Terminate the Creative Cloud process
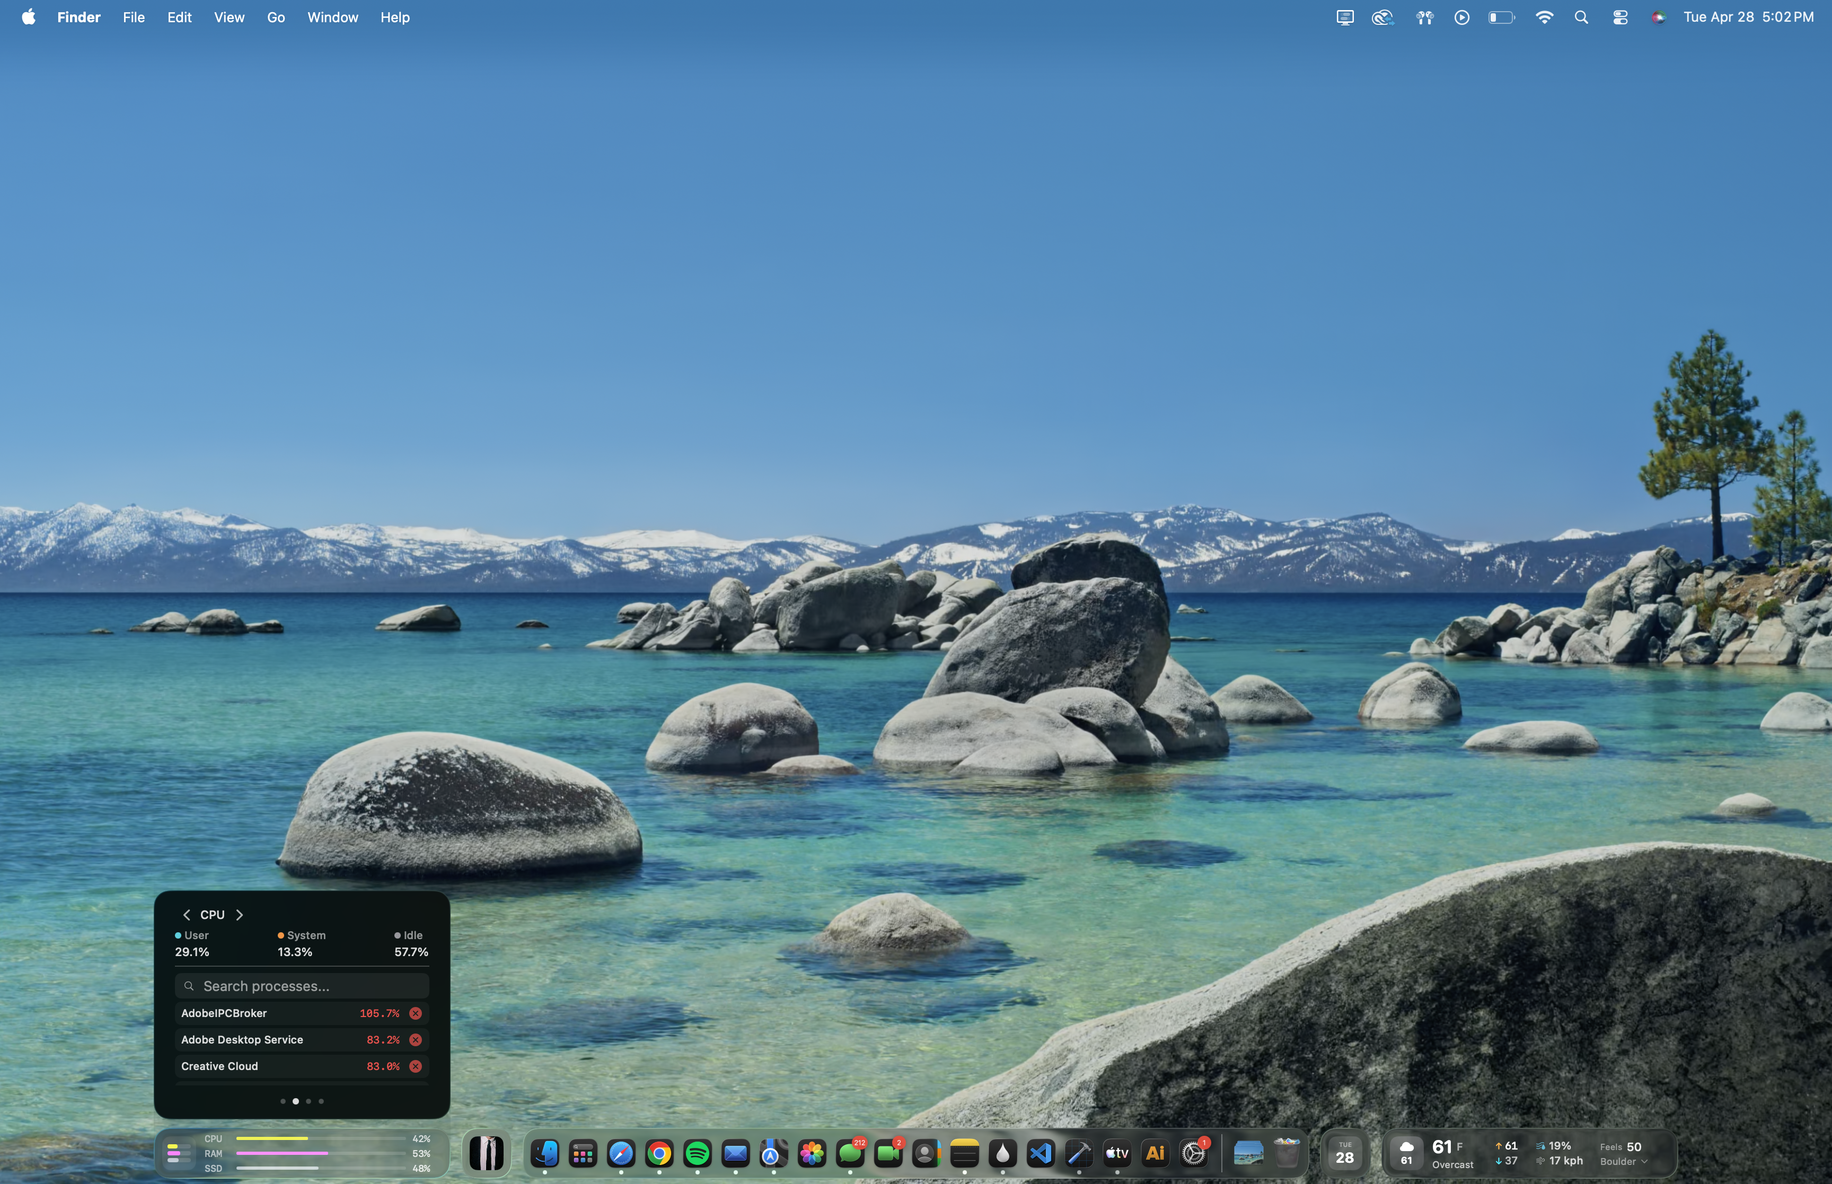This screenshot has height=1184, width=1832. [415, 1066]
